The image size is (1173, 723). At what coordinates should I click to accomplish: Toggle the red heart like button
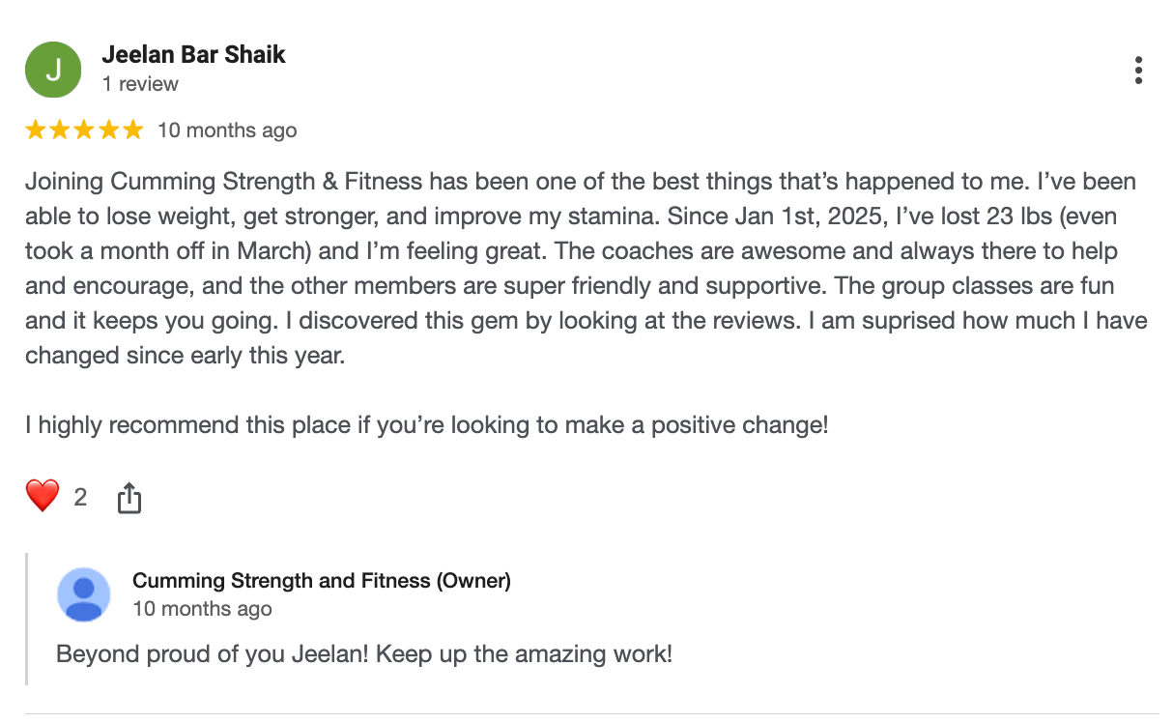(x=43, y=497)
